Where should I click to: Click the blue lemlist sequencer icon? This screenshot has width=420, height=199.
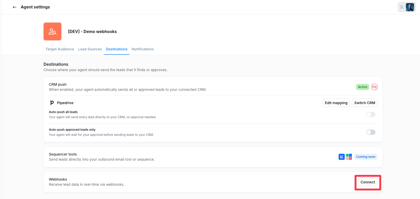tap(341, 157)
